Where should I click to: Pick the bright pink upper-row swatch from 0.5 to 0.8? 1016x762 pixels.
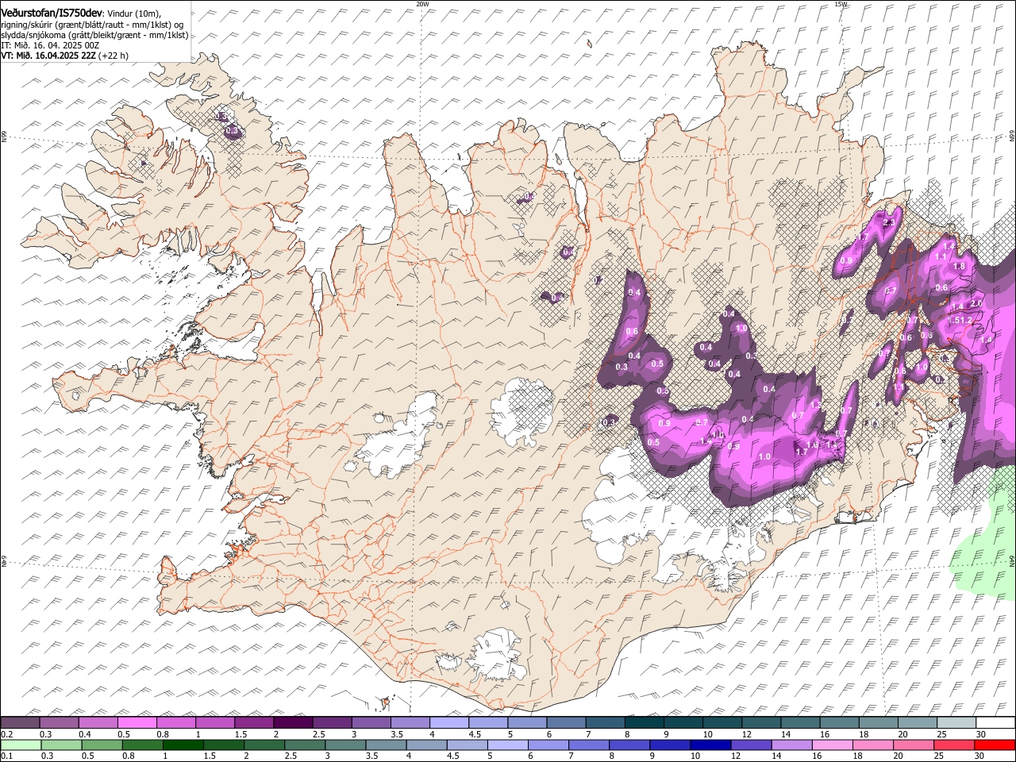[x=137, y=723]
